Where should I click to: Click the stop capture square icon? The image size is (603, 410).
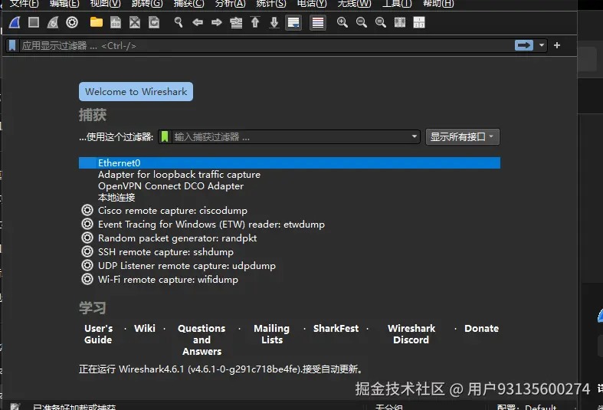coord(34,22)
